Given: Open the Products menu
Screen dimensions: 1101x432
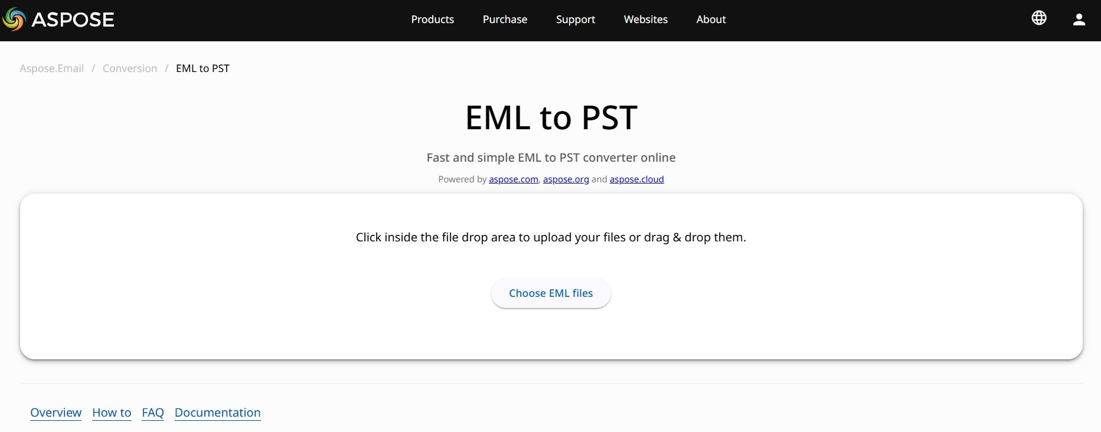Looking at the screenshot, I should [433, 19].
